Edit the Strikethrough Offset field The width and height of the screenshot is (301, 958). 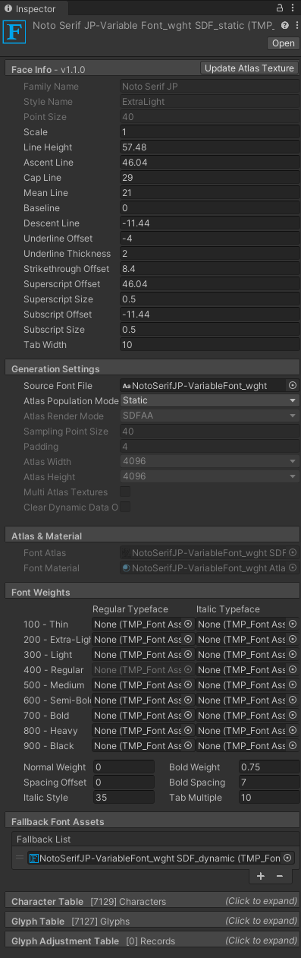coord(209,269)
